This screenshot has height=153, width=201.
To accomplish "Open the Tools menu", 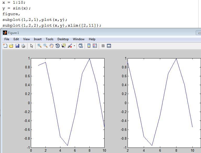I will tap(49, 39).
